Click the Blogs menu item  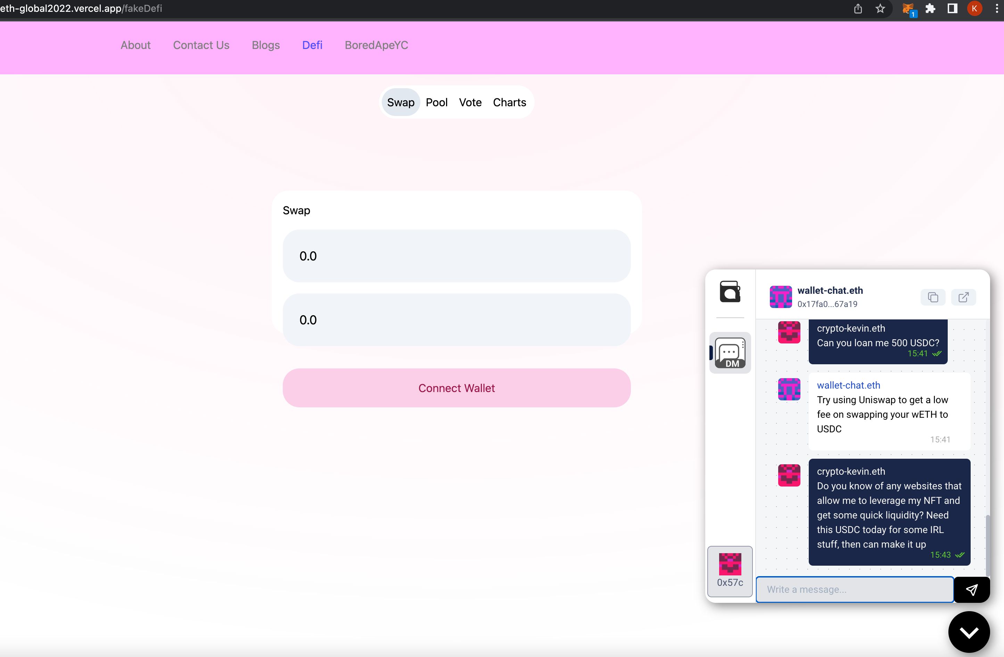[x=265, y=45]
